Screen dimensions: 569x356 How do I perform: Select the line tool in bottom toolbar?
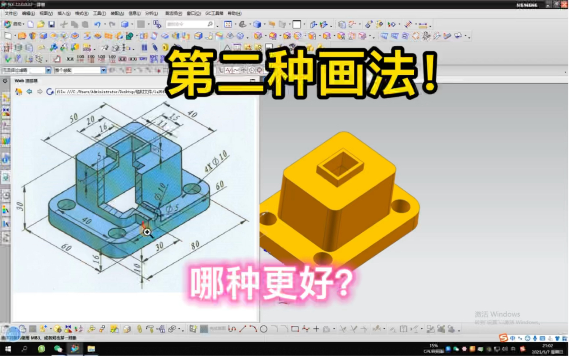click(x=242, y=329)
